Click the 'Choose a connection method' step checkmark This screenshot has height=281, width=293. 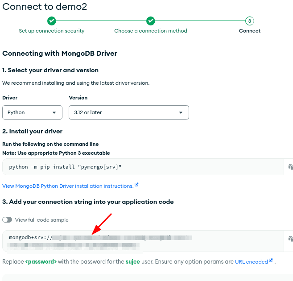coord(151,21)
